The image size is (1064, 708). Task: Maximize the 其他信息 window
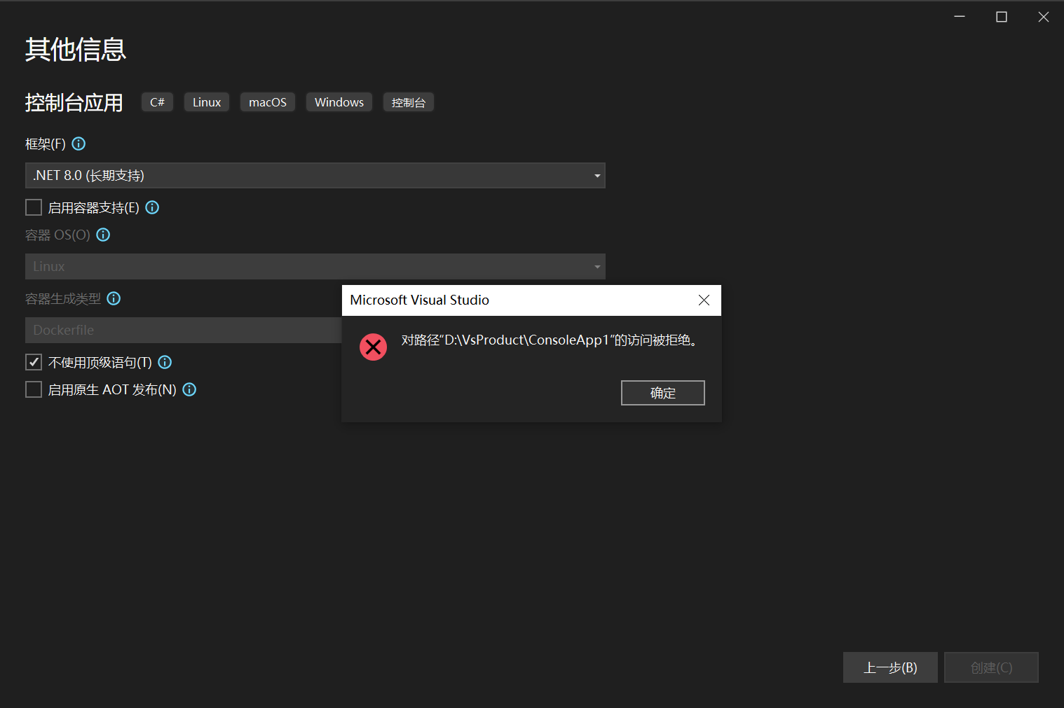click(1002, 17)
